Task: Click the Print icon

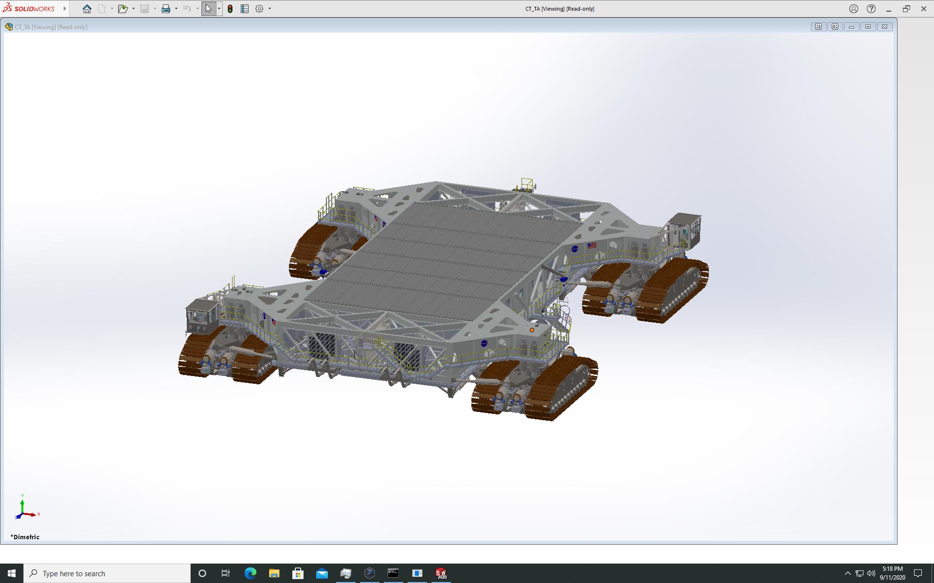Action: tap(166, 9)
